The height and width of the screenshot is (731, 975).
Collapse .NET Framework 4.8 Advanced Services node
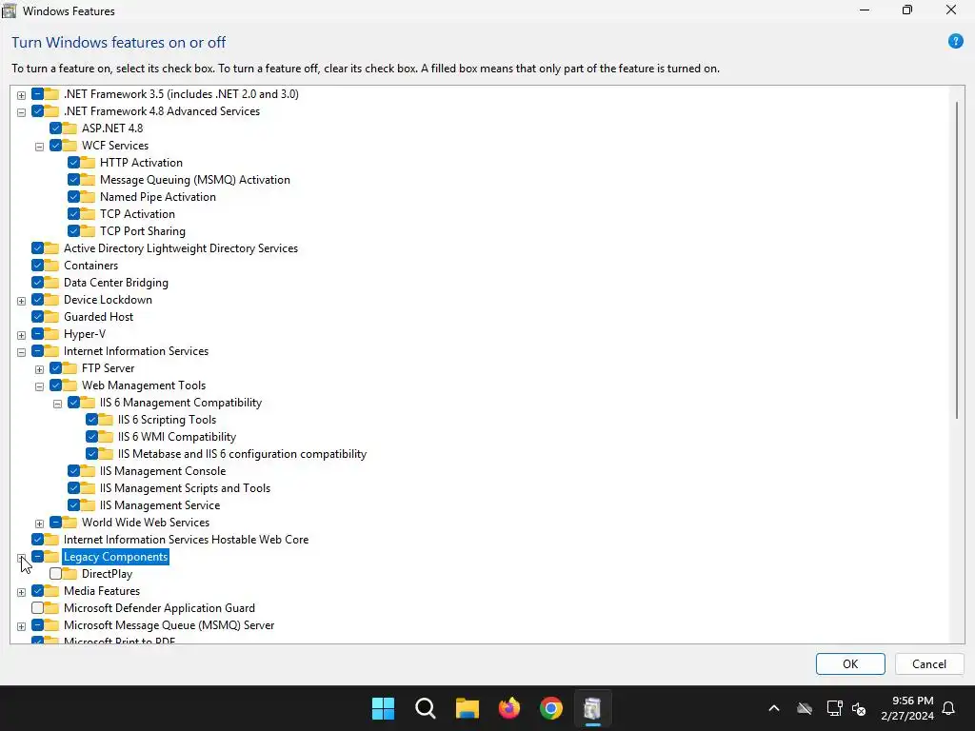[x=21, y=112]
